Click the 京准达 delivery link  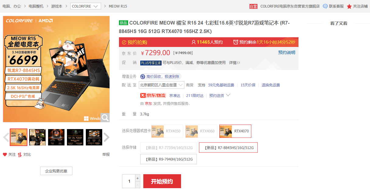coord(175,95)
